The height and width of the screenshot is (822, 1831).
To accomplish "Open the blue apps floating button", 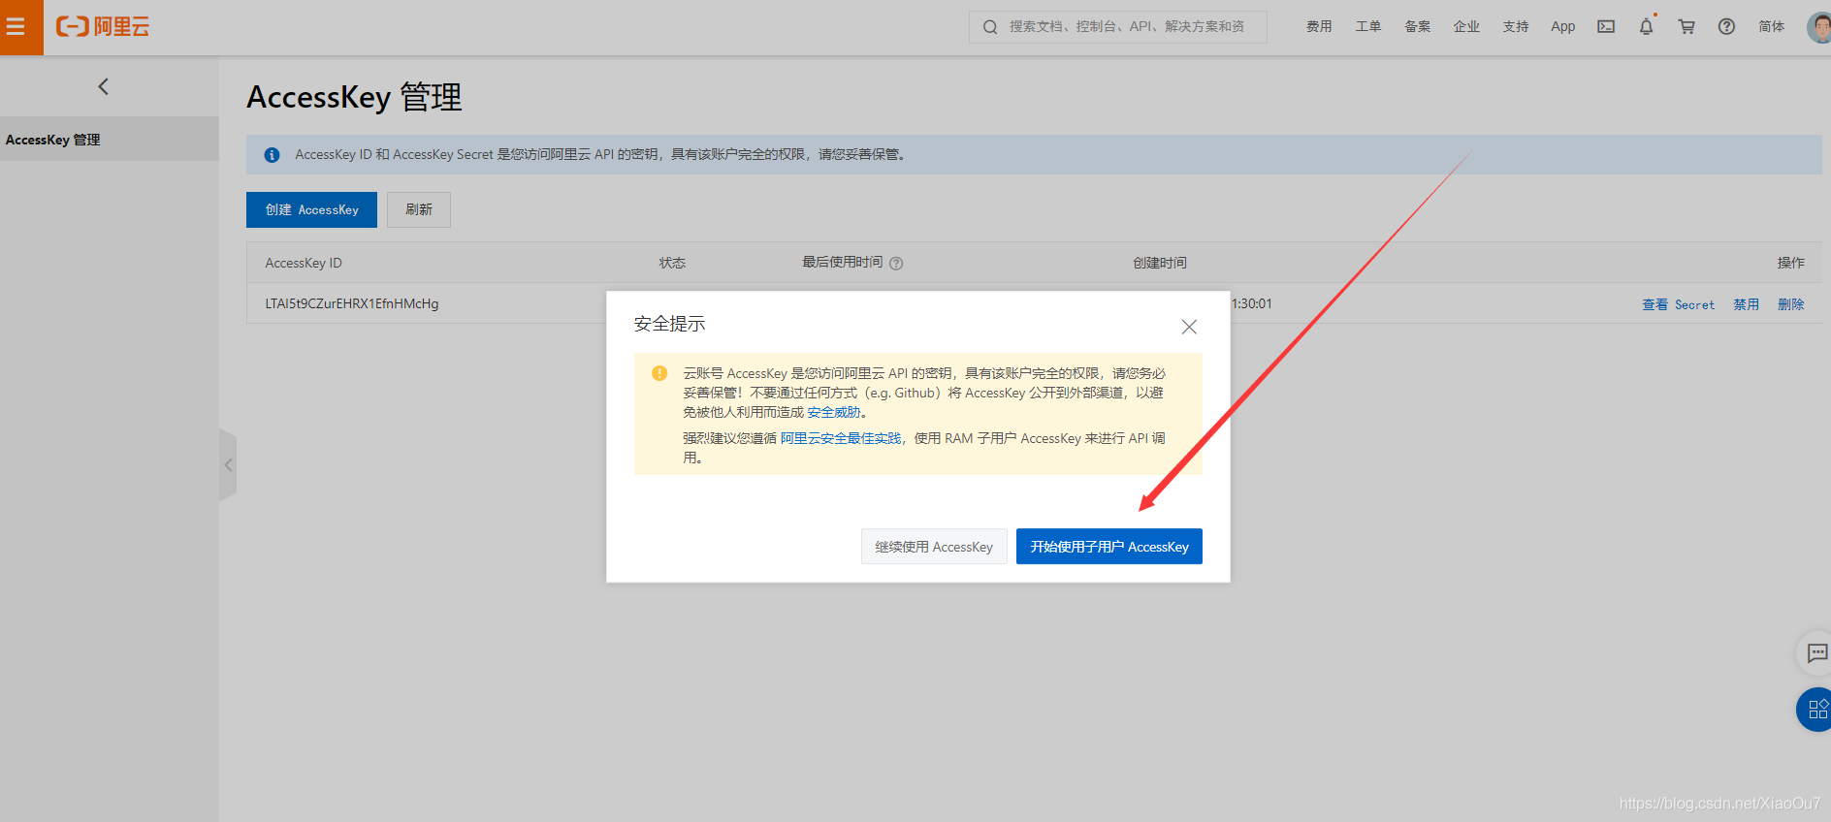I will point(1815,709).
